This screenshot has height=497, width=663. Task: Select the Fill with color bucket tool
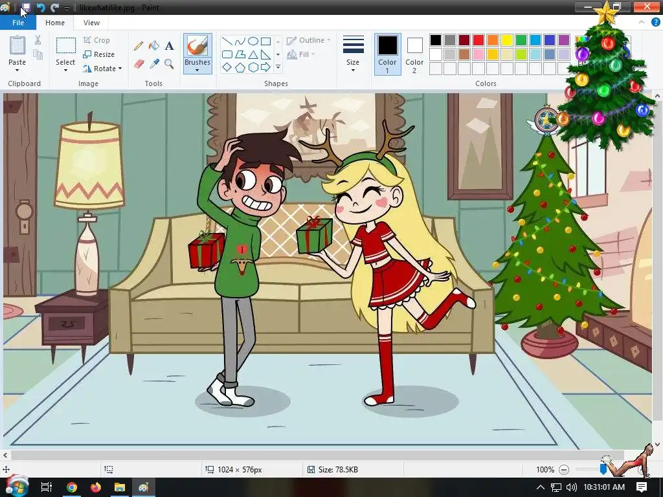154,46
